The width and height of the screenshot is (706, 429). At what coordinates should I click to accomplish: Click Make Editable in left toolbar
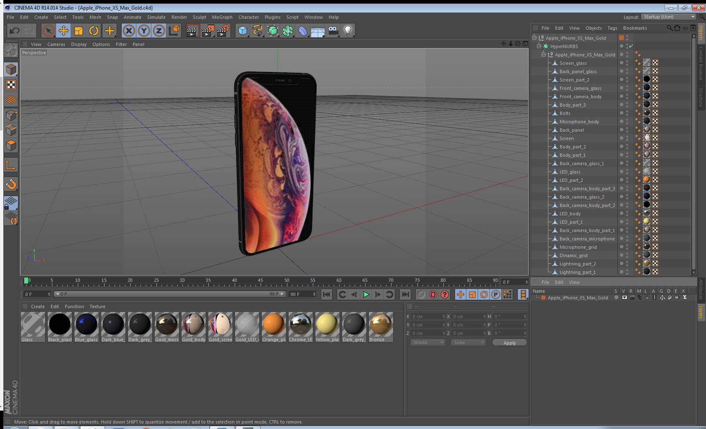(11, 50)
